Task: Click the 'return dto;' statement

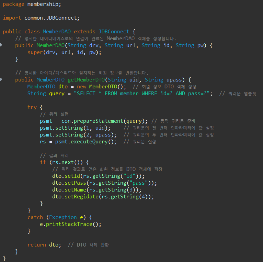Action: [44, 245]
